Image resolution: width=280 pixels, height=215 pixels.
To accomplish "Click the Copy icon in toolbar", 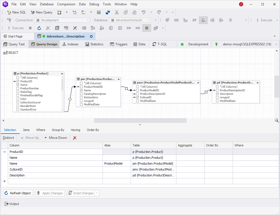I will [126, 12].
